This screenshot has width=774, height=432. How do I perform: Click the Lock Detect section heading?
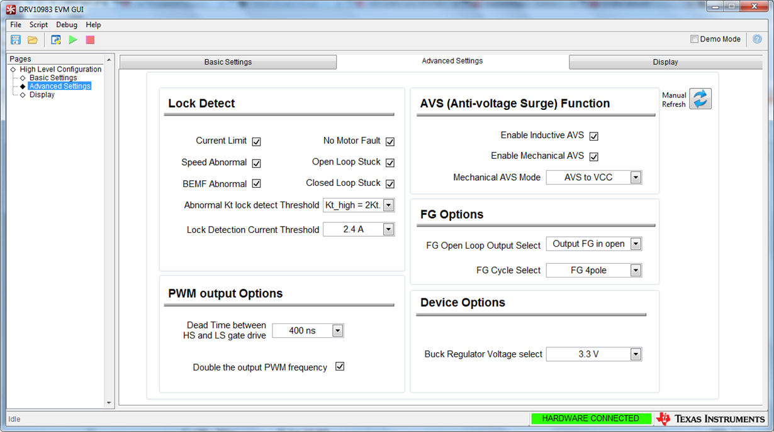[201, 104]
